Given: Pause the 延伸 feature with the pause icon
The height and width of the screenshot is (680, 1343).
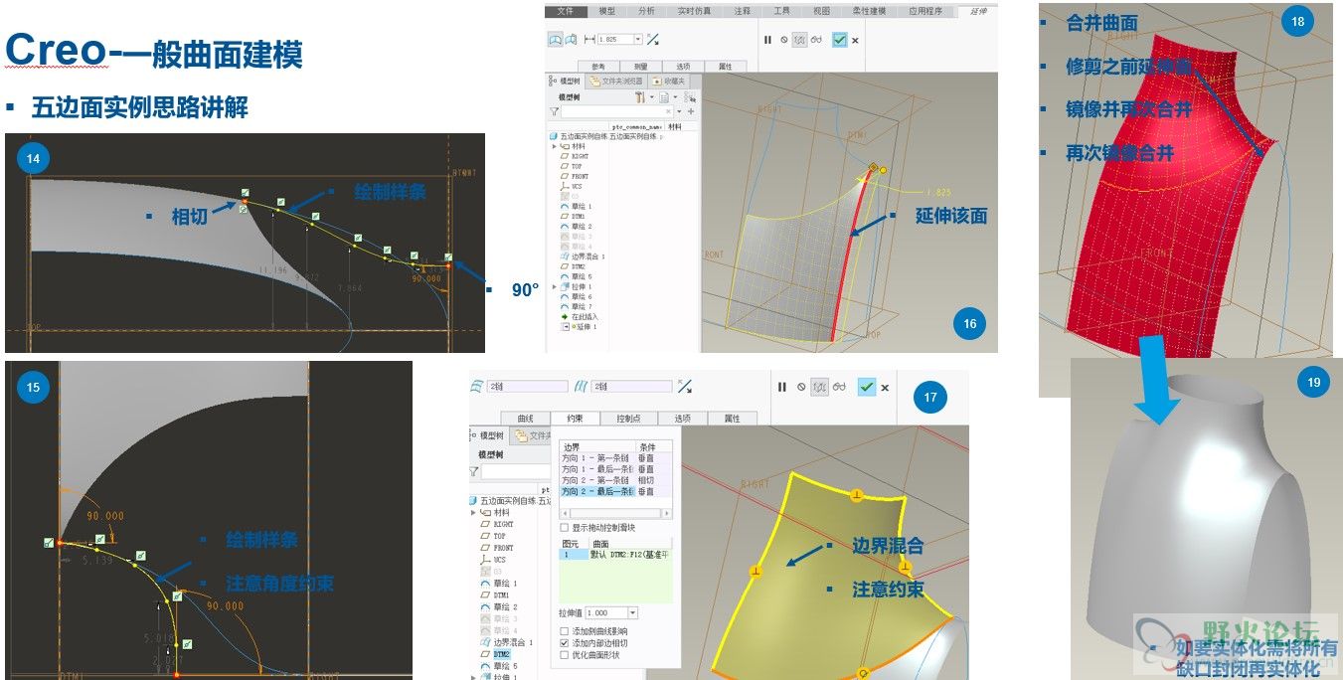Looking at the screenshot, I should pos(767,40).
